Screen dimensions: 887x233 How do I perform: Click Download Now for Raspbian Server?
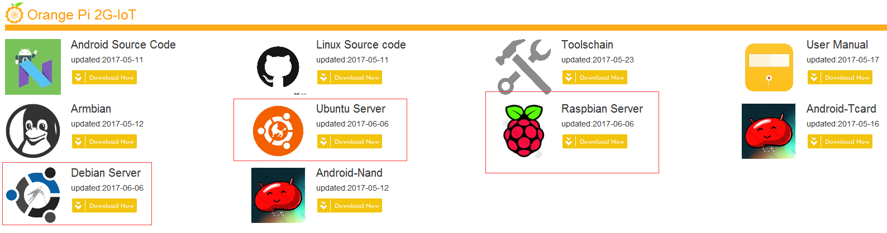pos(594,142)
